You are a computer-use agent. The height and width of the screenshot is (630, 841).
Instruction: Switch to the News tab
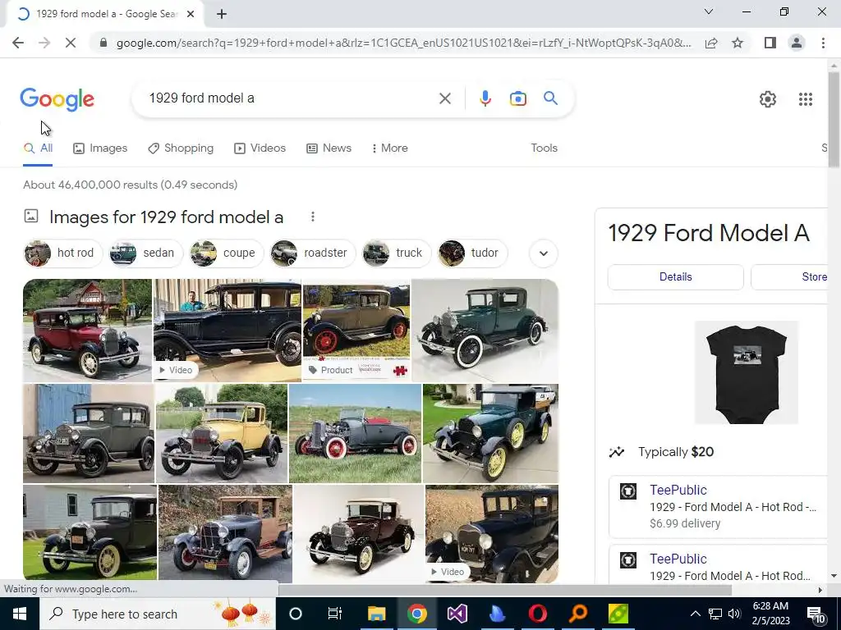click(329, 148)
